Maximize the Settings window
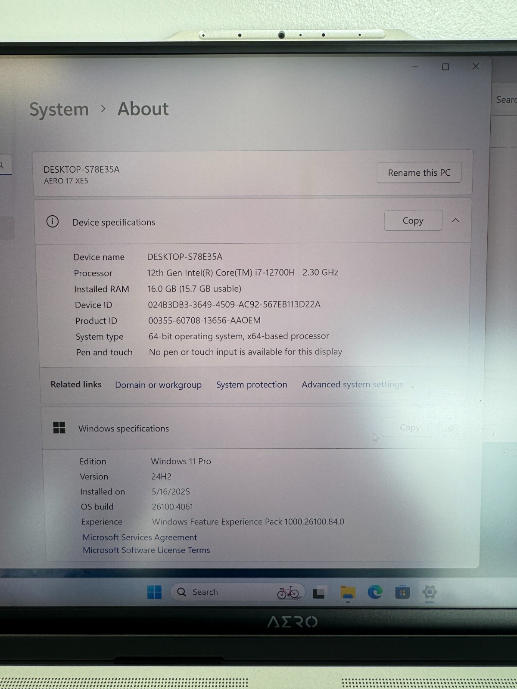This screenshot has height=689, width=517. 445,67
